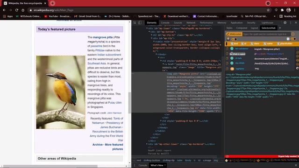Switch to the Sources DevTools tab
Viewport: 299px width, 168px height.
point(178,23)
